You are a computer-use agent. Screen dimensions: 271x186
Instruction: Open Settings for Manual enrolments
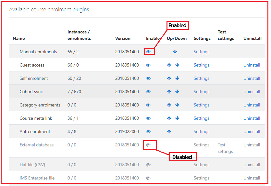201,52
